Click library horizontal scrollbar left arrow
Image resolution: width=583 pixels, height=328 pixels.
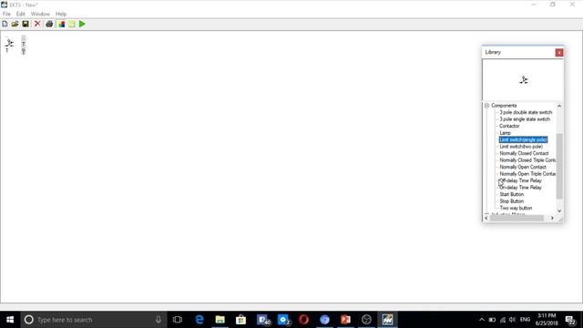[486, 219]
